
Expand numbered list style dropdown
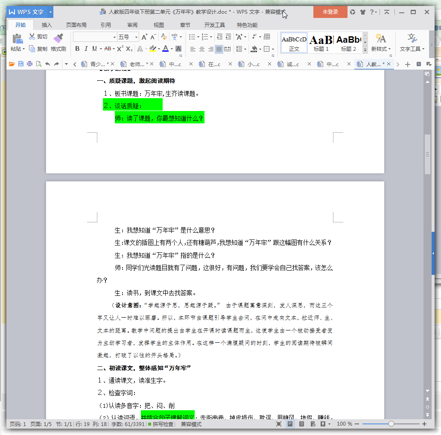click(211, 37)
